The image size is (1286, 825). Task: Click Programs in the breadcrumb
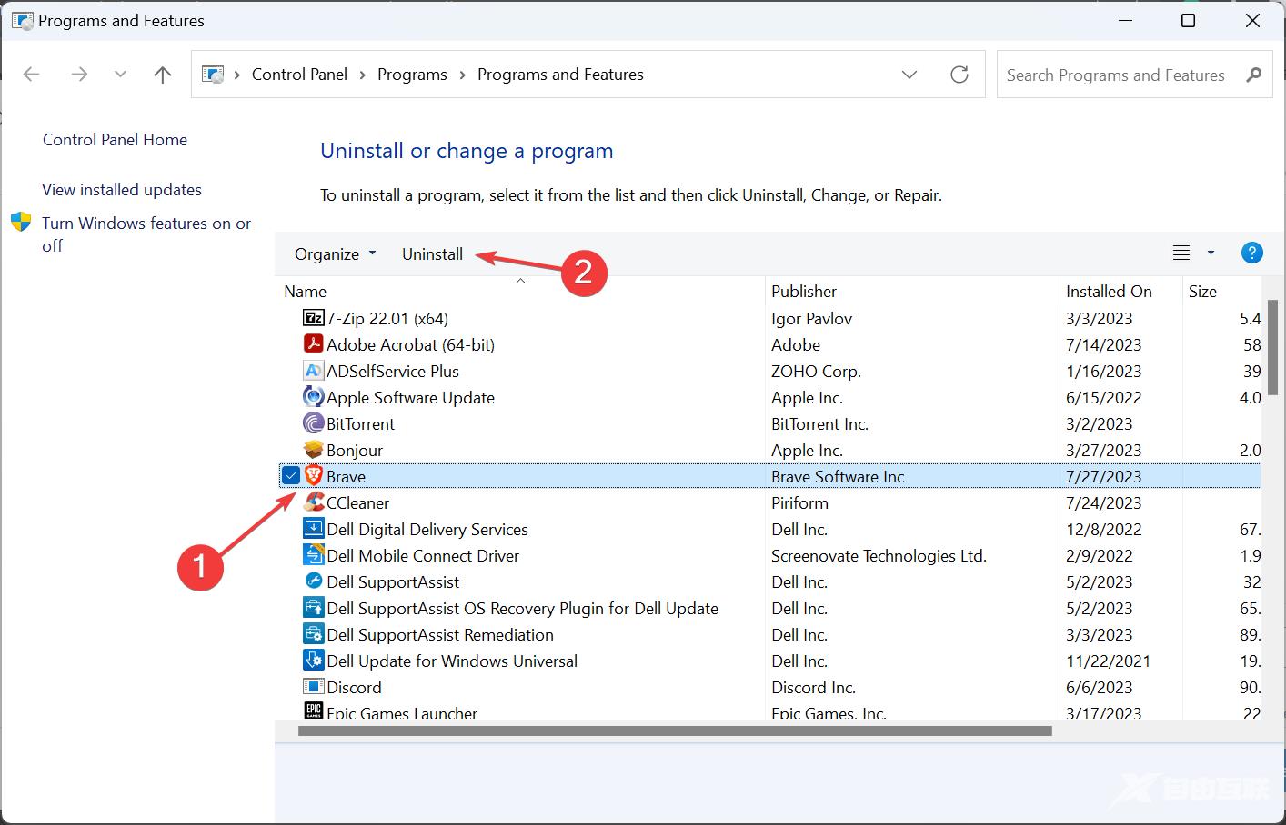pos(412,75)
